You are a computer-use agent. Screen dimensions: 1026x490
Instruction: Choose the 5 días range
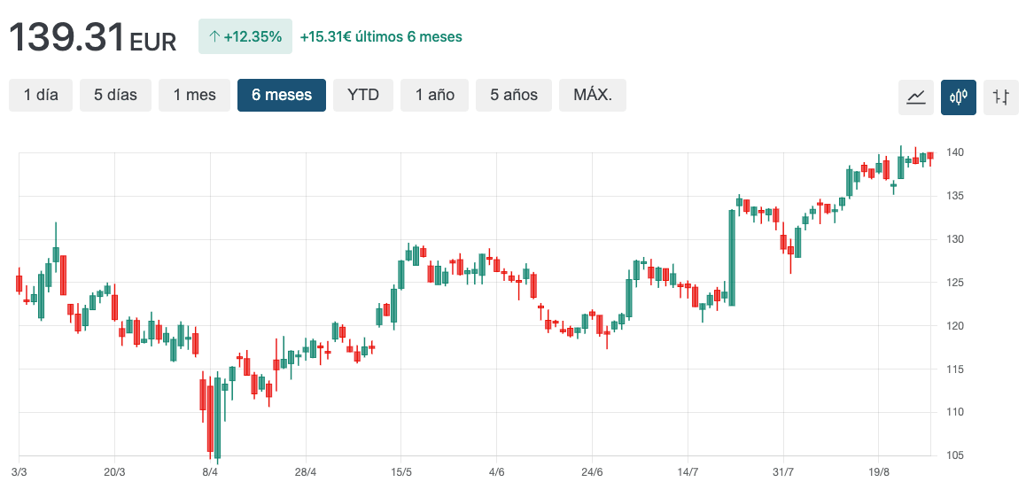click(115, 95)
